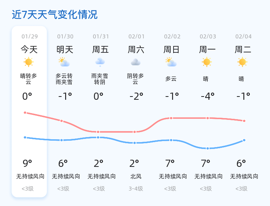The width and height of the screenshot is (270, 206).
Task: Select the 周五 day heading
Action: click(x=100, y=50)
